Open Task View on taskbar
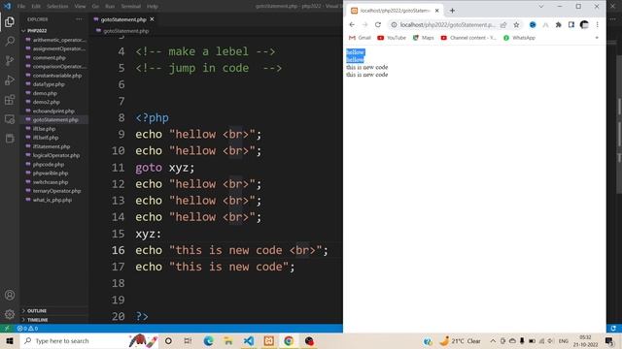 pos(188,340)
